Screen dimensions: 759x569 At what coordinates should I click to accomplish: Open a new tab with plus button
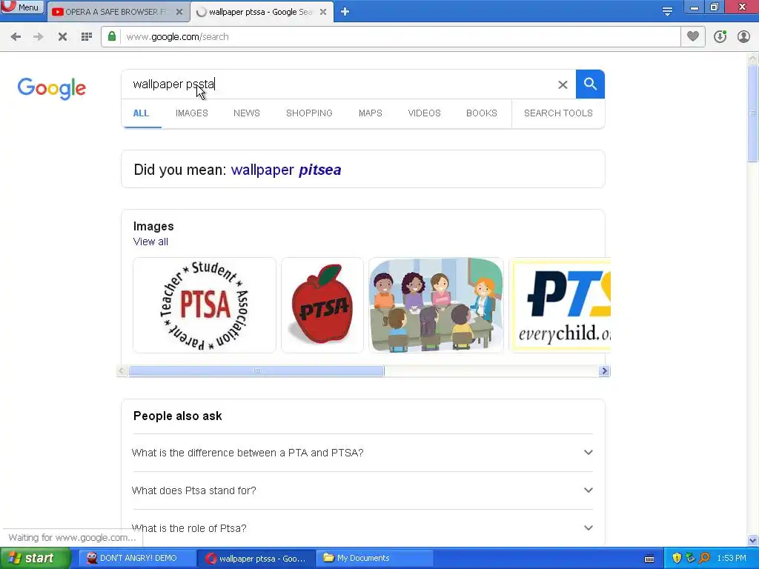pyautogui.click(x=345, y=12)
